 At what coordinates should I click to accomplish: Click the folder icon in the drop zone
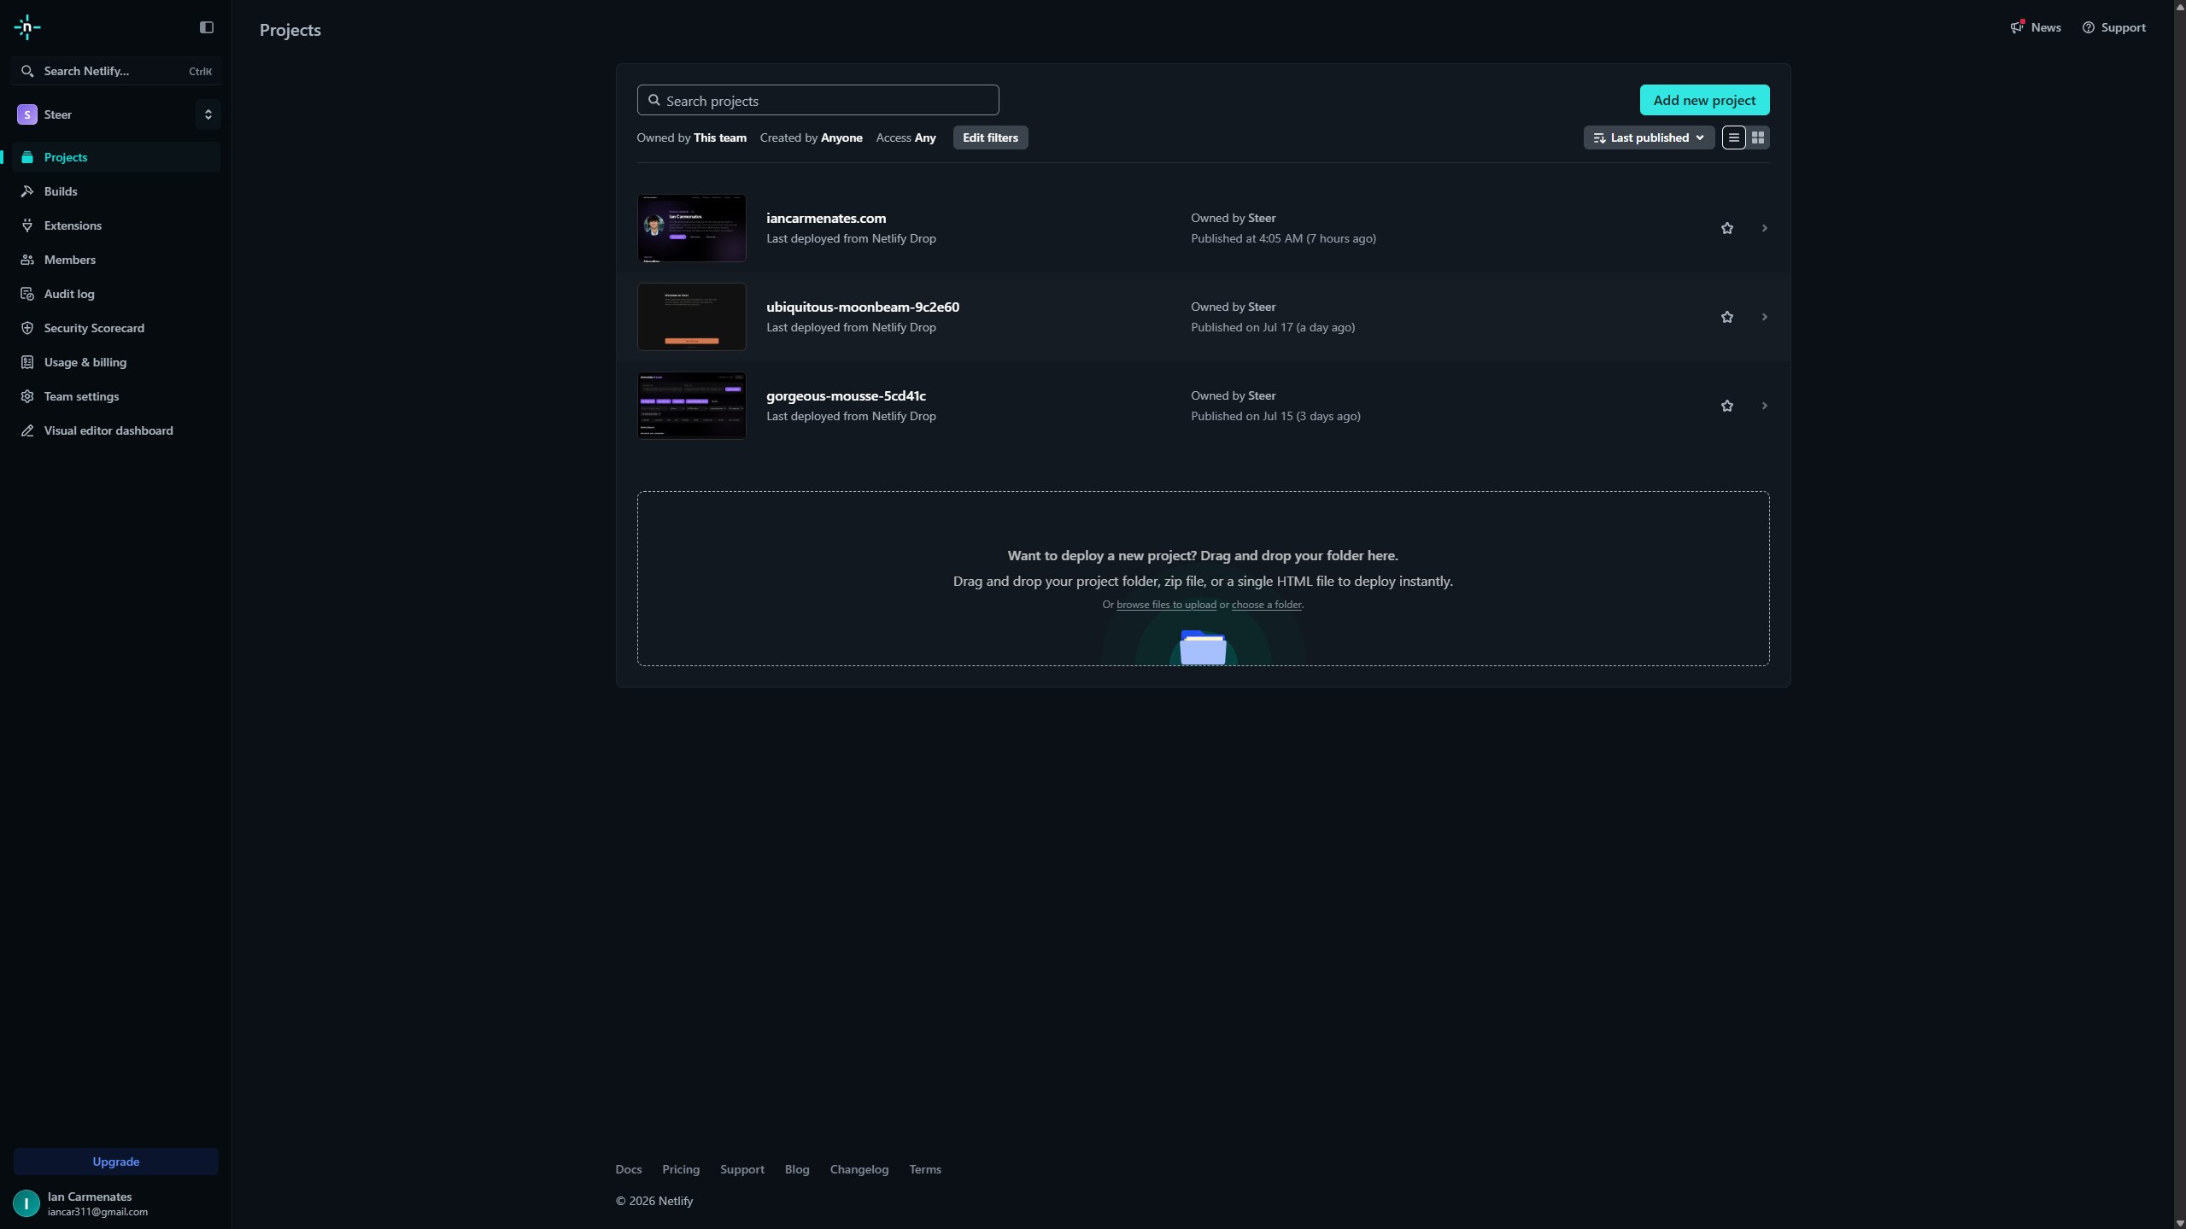(x=1203, y=647)
